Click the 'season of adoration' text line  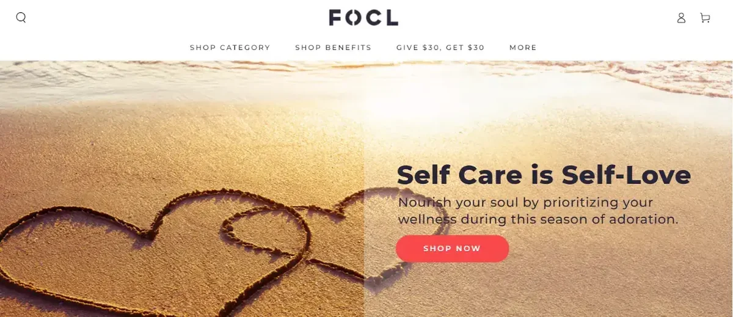(x=538, y=219)
